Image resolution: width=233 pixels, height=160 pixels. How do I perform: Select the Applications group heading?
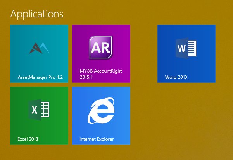coord(37,14)
